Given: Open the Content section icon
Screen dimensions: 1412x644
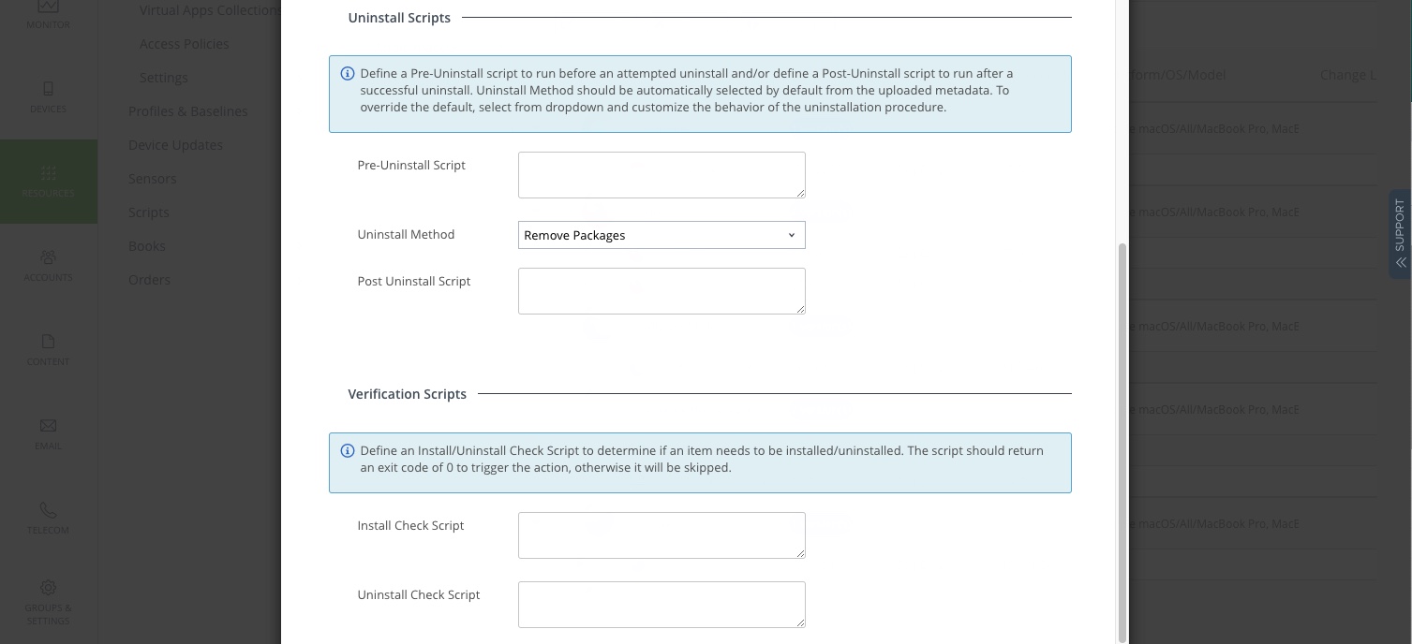Looking at the screenshot, I should [x=48, y=343].
